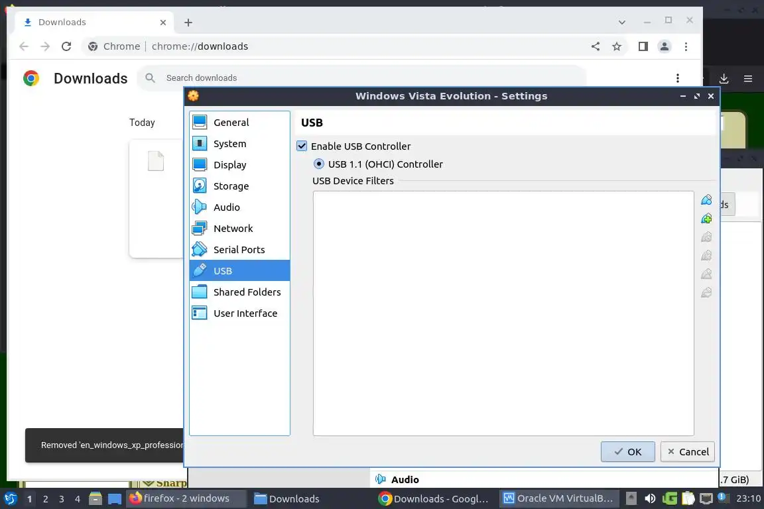Screen dimensions: 764x509
Task: Switch to workspace 2
Action: [45, 499]
